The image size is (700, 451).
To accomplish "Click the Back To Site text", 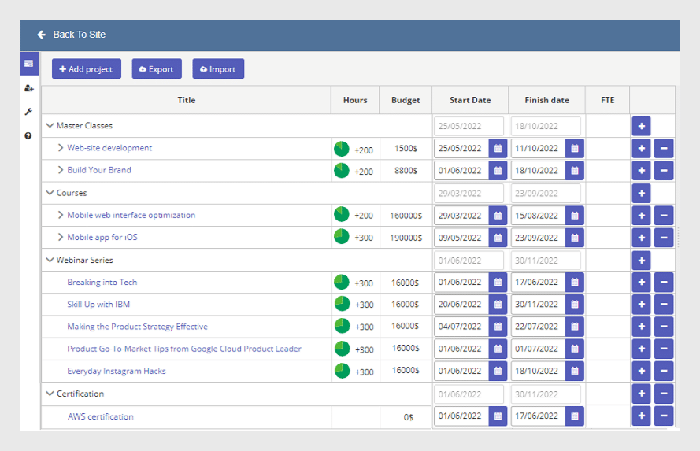I will coord(79,35).
